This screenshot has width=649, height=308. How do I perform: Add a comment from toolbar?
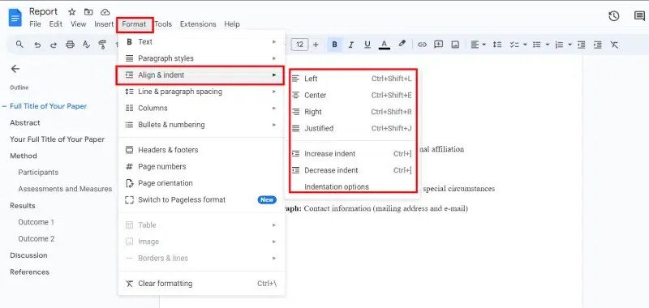(x=439, y=45)
